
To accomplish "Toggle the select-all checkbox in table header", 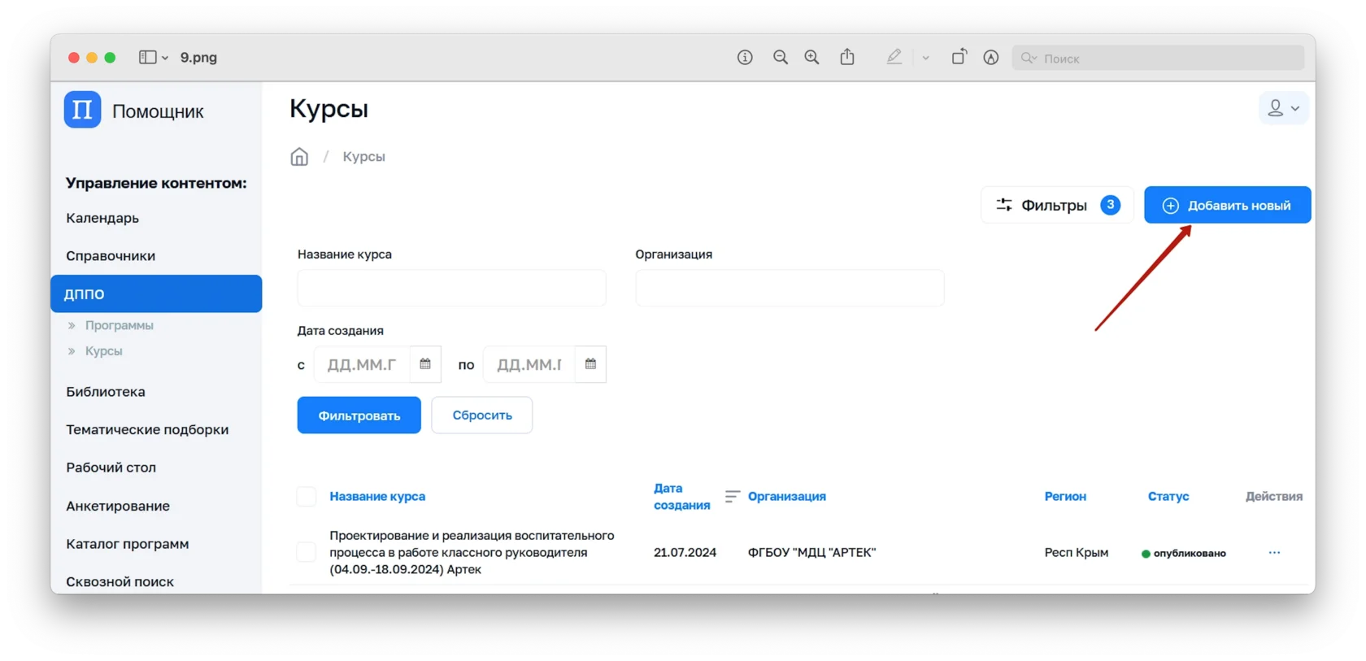I will point(307,497).
